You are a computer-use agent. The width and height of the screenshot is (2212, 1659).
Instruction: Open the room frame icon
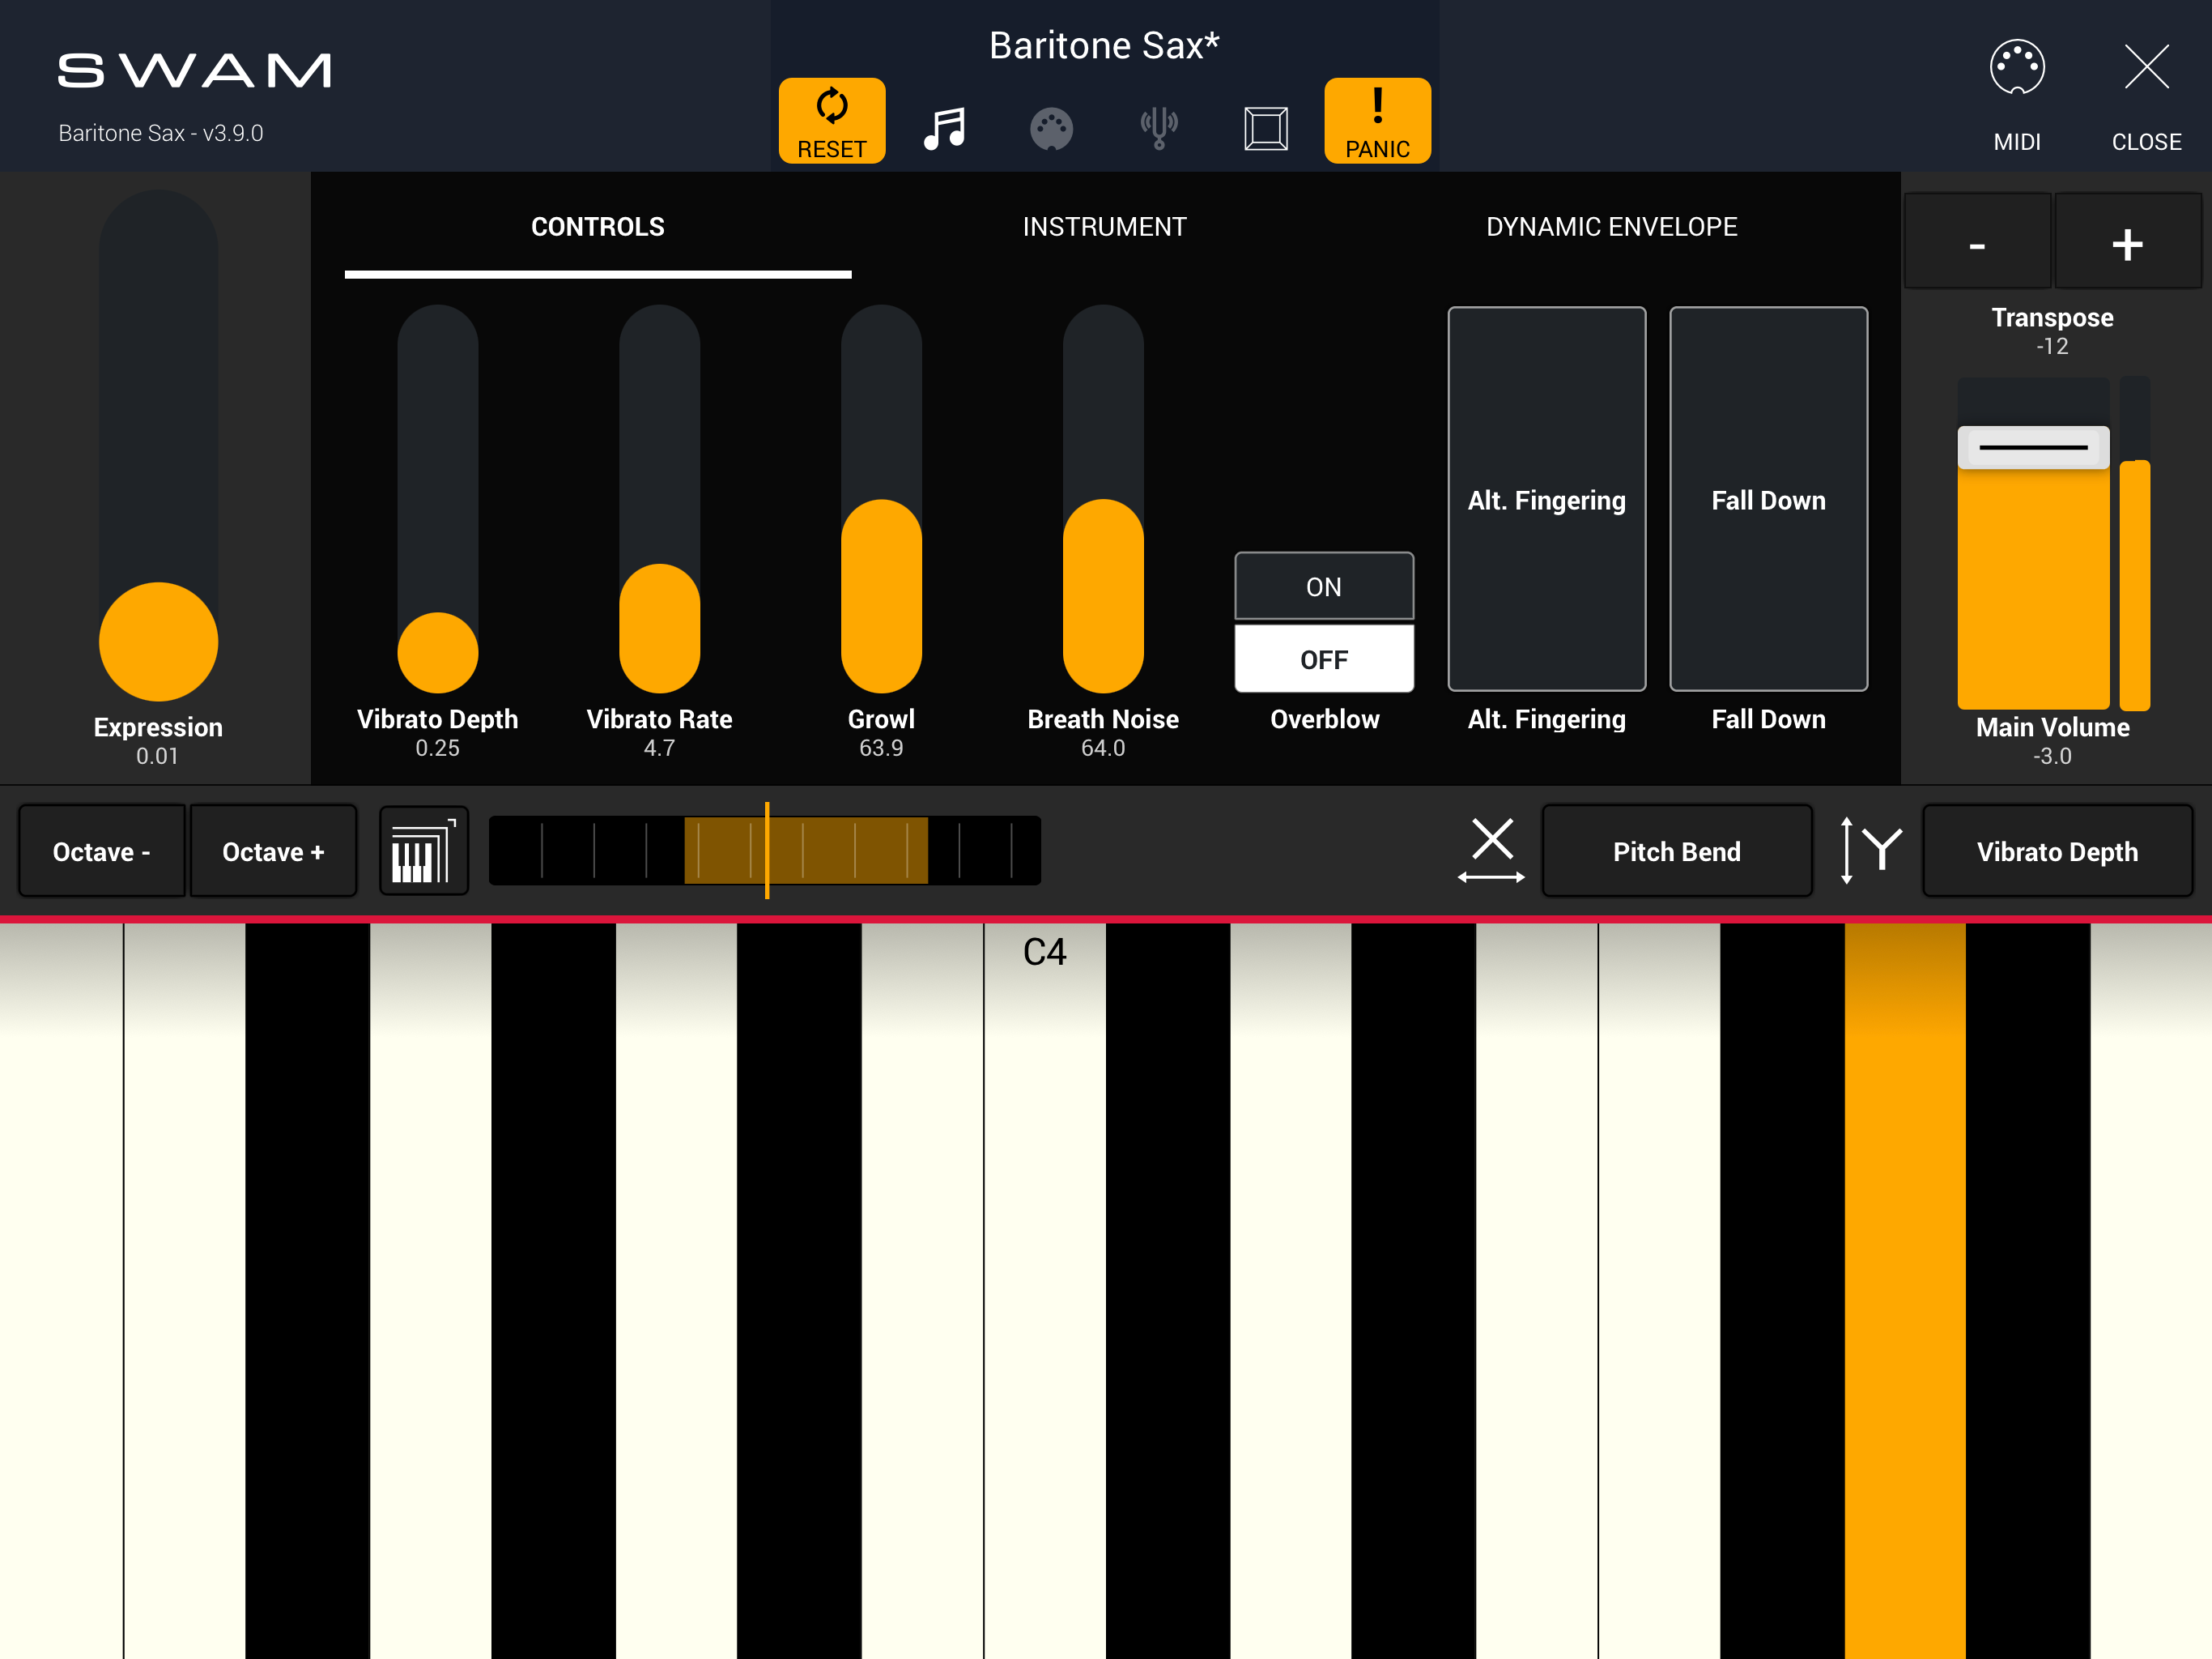pos(1265,129)
